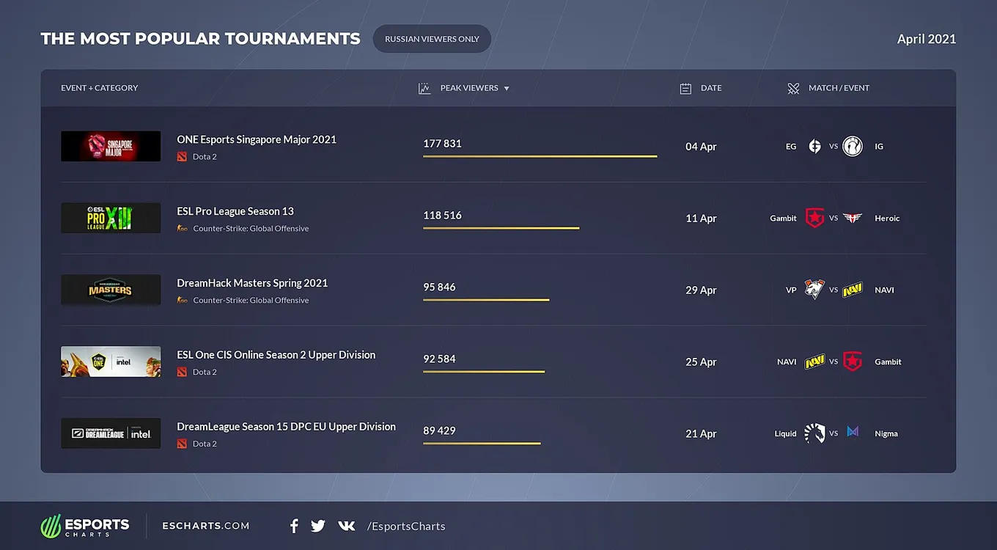Click the 29 Apr date cell

coord(701,290)
